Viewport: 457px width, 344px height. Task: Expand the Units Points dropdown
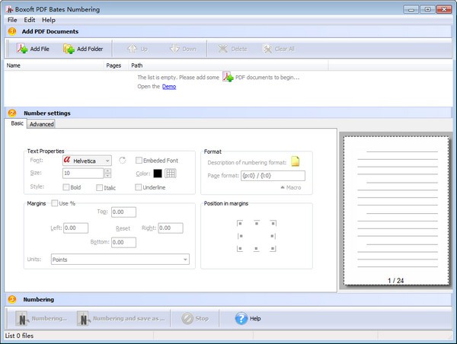pyautogui.click(x=185, y=260)
